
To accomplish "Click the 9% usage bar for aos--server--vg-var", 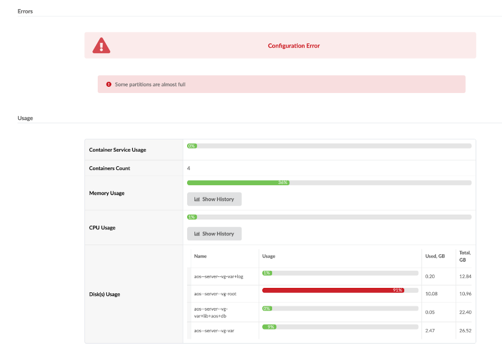I will [x=340, y=327].
